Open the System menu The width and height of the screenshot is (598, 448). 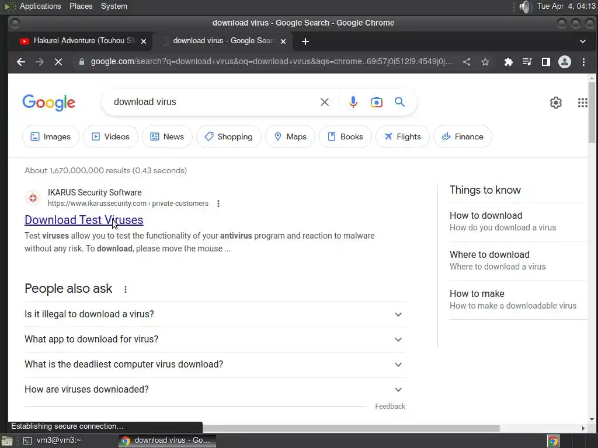tap(114, 6)
